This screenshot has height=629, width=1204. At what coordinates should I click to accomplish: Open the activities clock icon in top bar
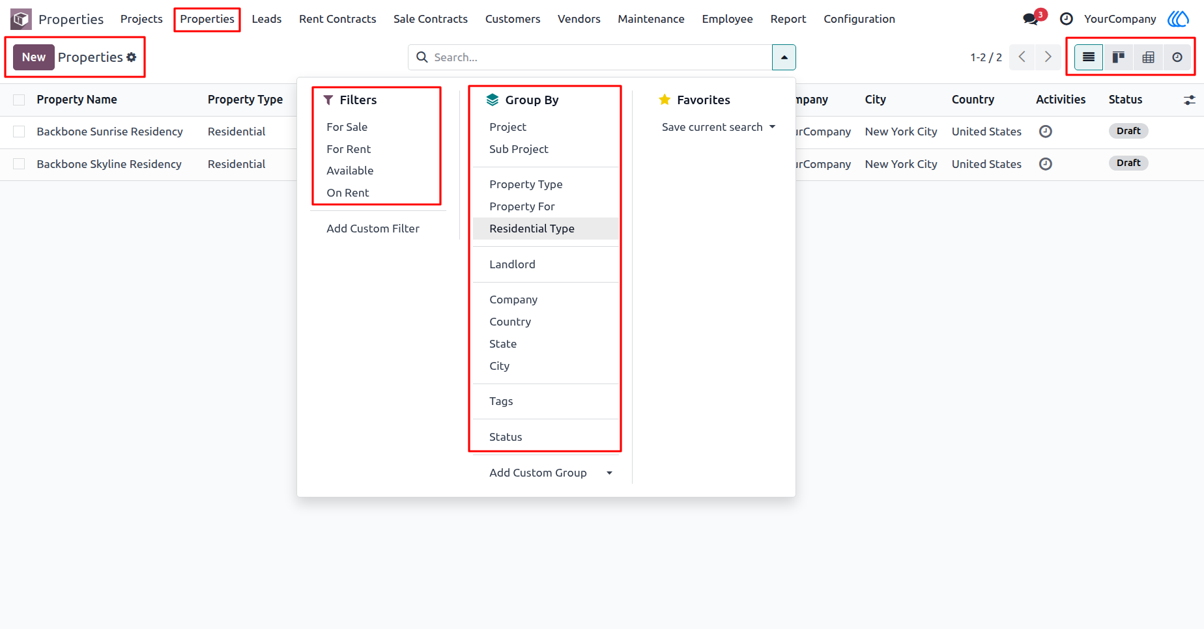(1067, 19)
